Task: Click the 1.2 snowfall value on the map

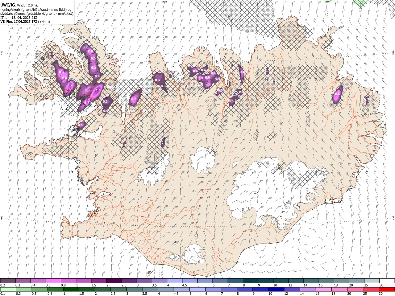Action: click(x=70, y=85)
